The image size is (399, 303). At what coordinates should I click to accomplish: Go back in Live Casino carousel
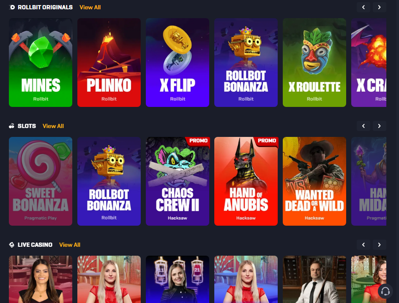[363, 245]
